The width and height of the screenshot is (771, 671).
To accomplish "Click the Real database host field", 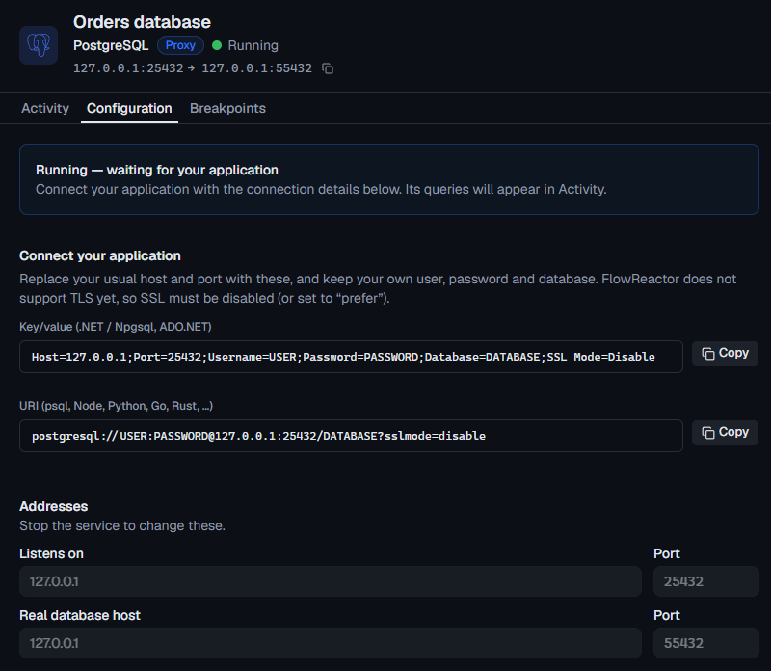I will point(331,643).
